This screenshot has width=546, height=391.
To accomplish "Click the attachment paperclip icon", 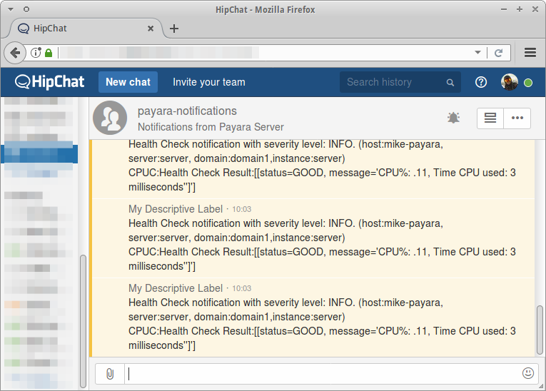I will click(109, 373).
